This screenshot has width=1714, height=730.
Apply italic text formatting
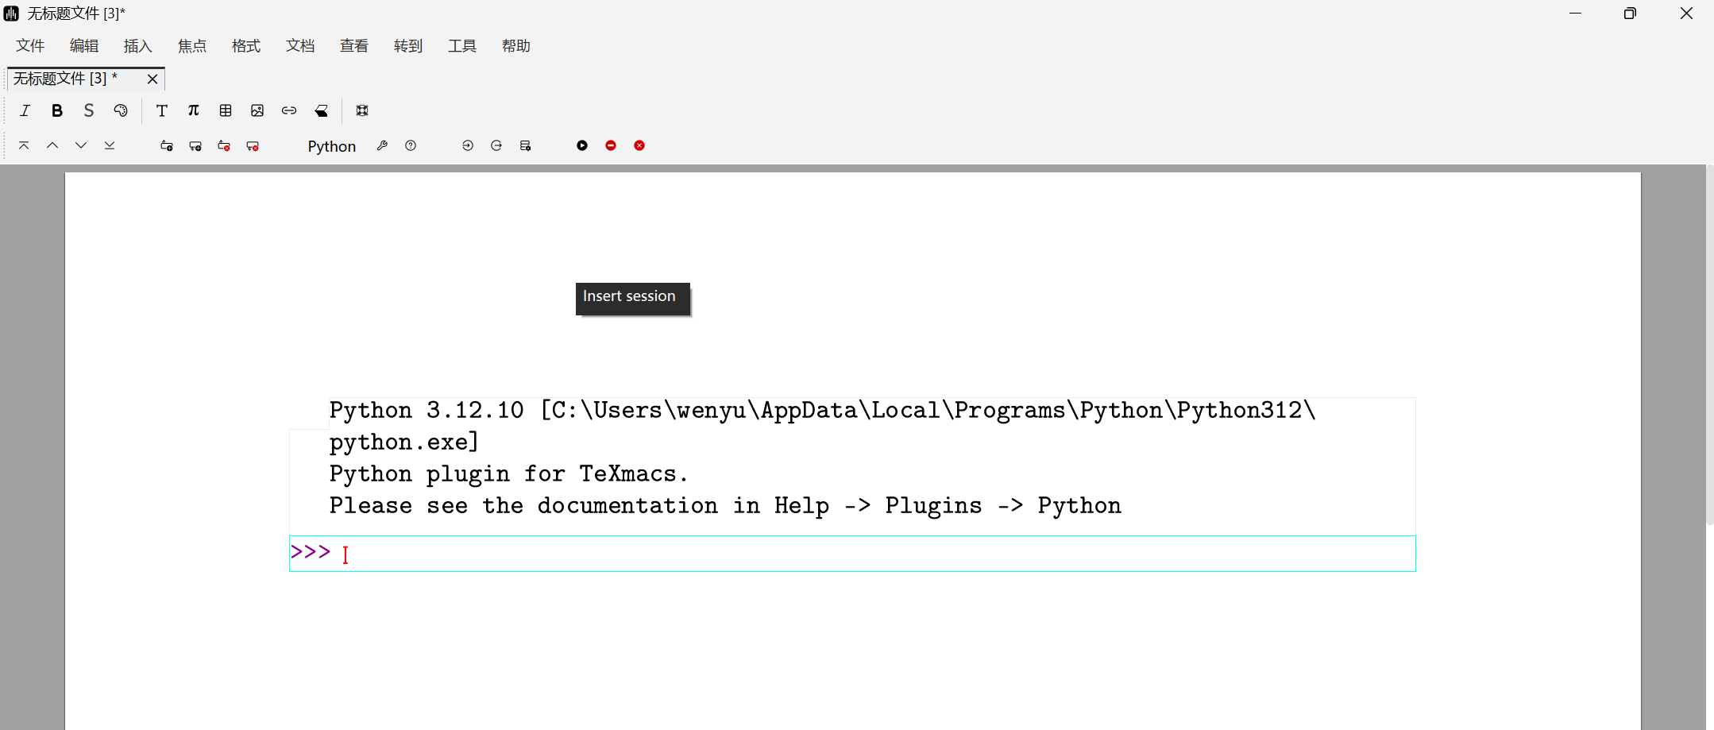point(25,110)
